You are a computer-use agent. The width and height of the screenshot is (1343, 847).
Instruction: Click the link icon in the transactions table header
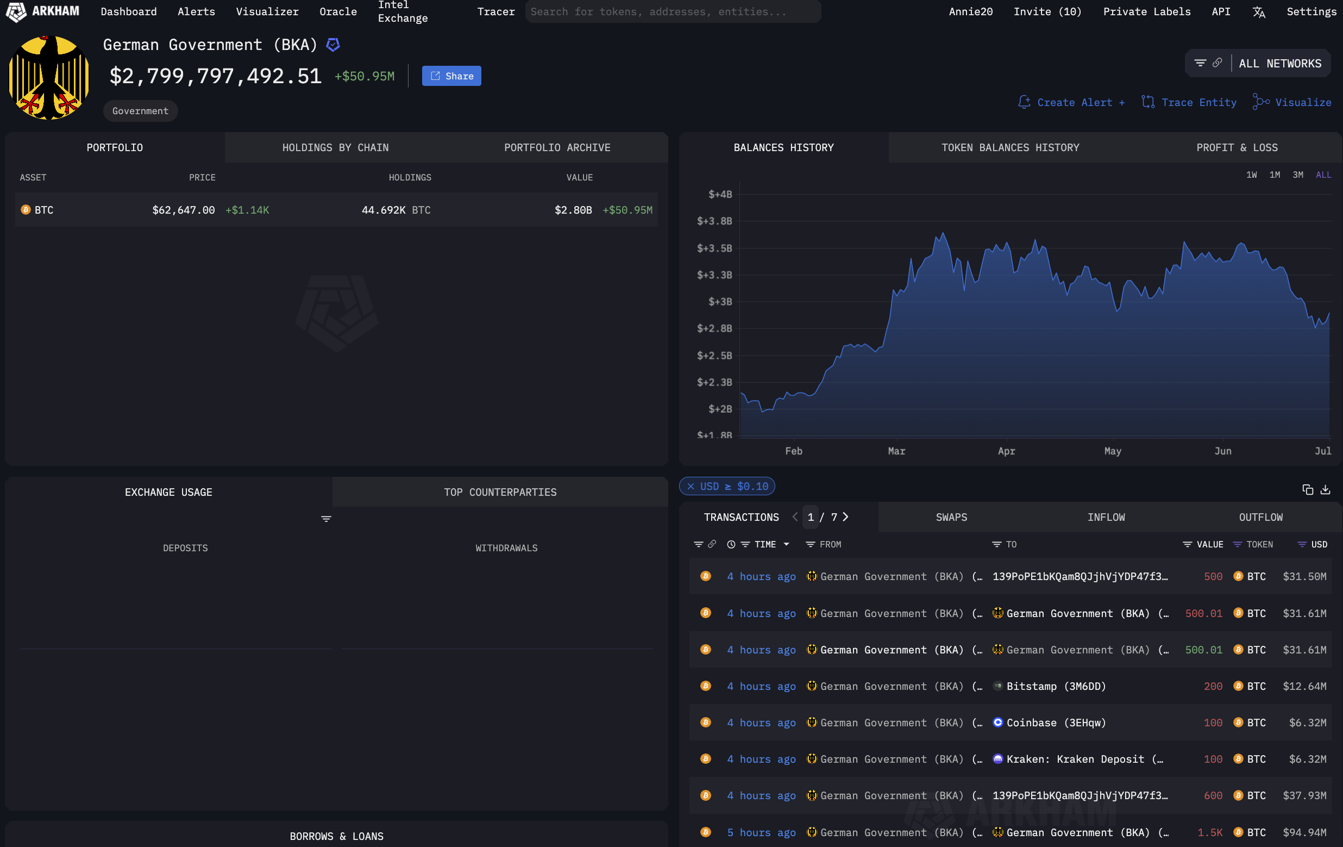(712, 544)
